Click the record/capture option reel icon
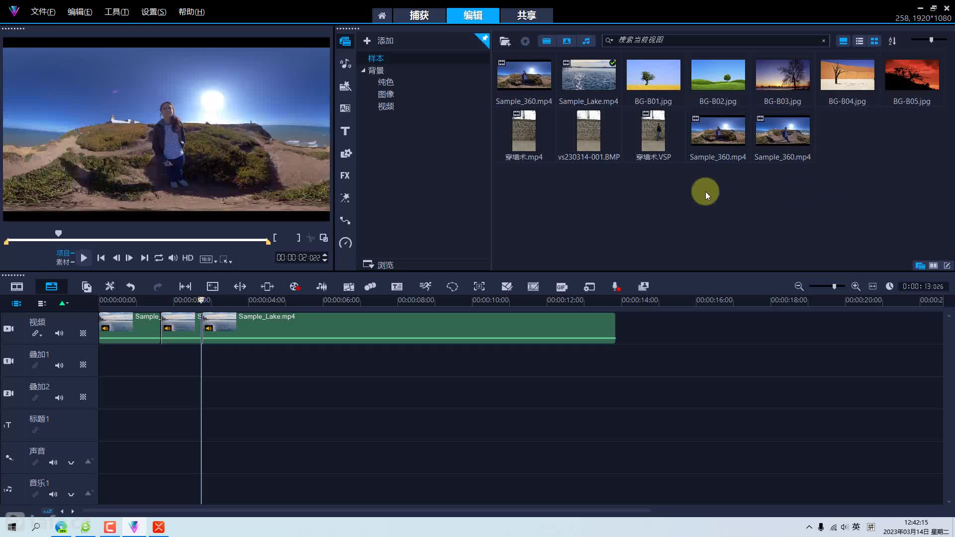The height and width of the screenshot is (537, 955). coord(294,286)
